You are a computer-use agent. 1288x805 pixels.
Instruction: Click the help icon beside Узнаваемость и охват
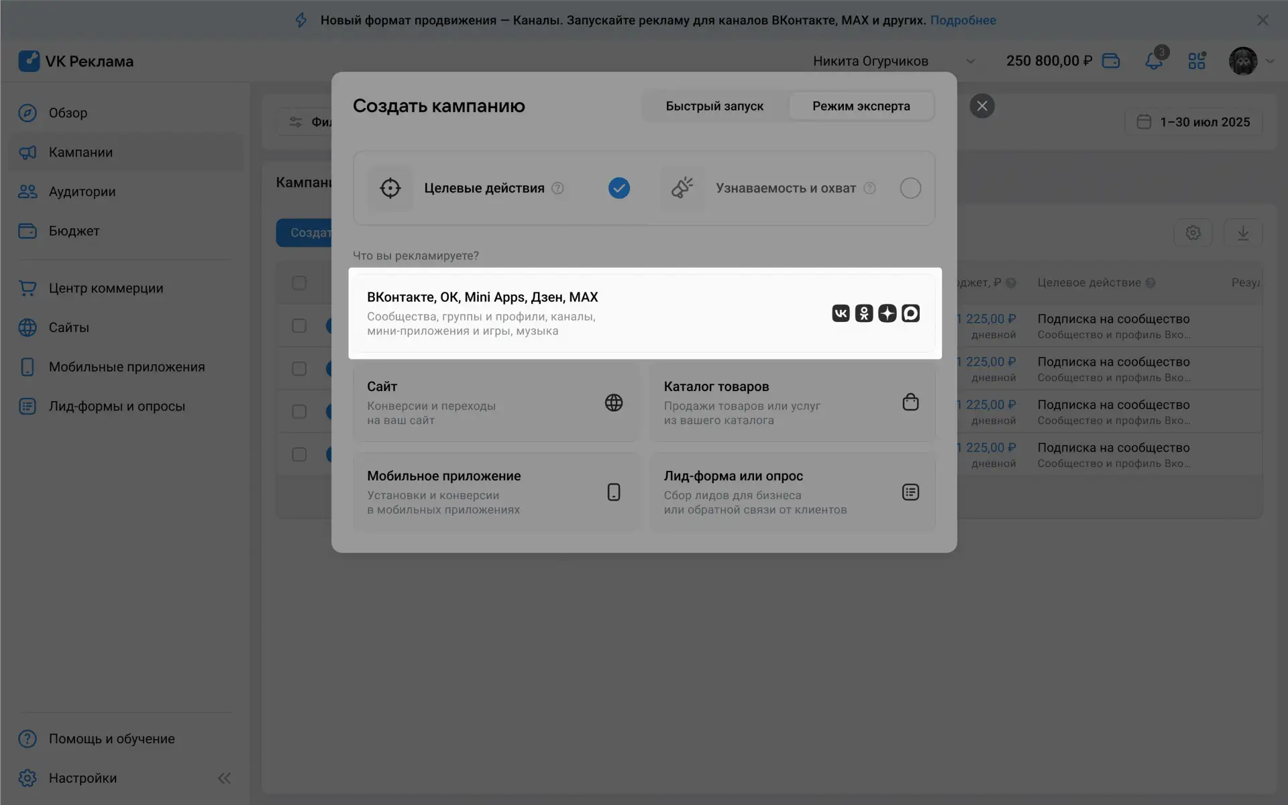click(x=869, y=189)
